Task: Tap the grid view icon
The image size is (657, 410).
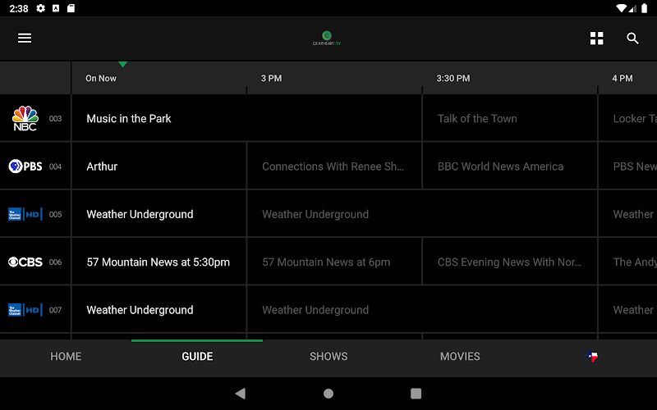Action: [x=597, y=39]
